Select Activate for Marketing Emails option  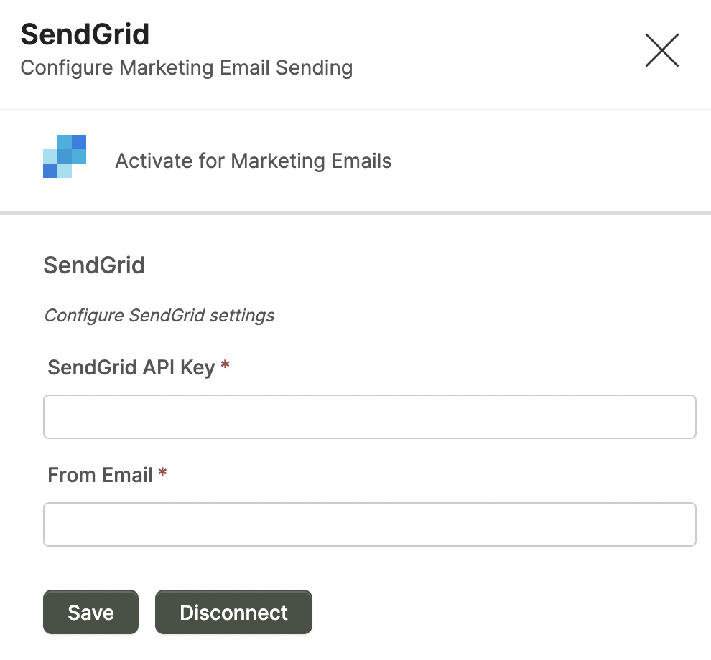point(253,161)
